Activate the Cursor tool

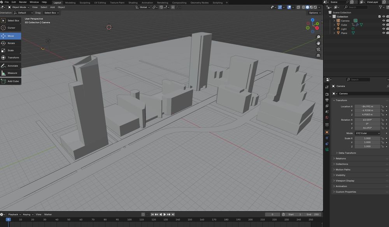[11, 28]
